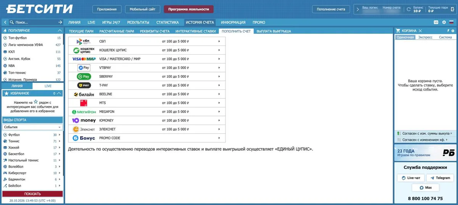The height and width of the screenshot is (205, 458).
Task: Expand account panel using the chevron arrow
Action: (358, 9)
